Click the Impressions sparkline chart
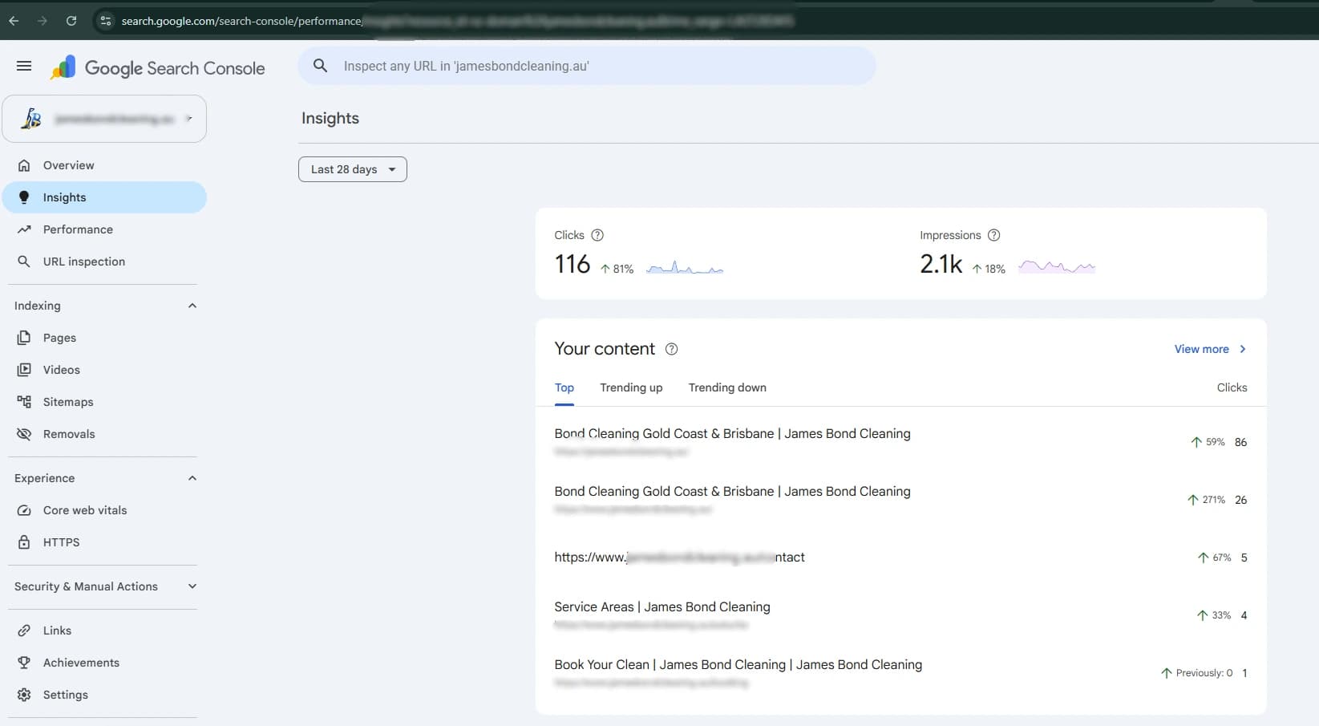Viewport: 1319px width, 726px height. coord(1057,267)
